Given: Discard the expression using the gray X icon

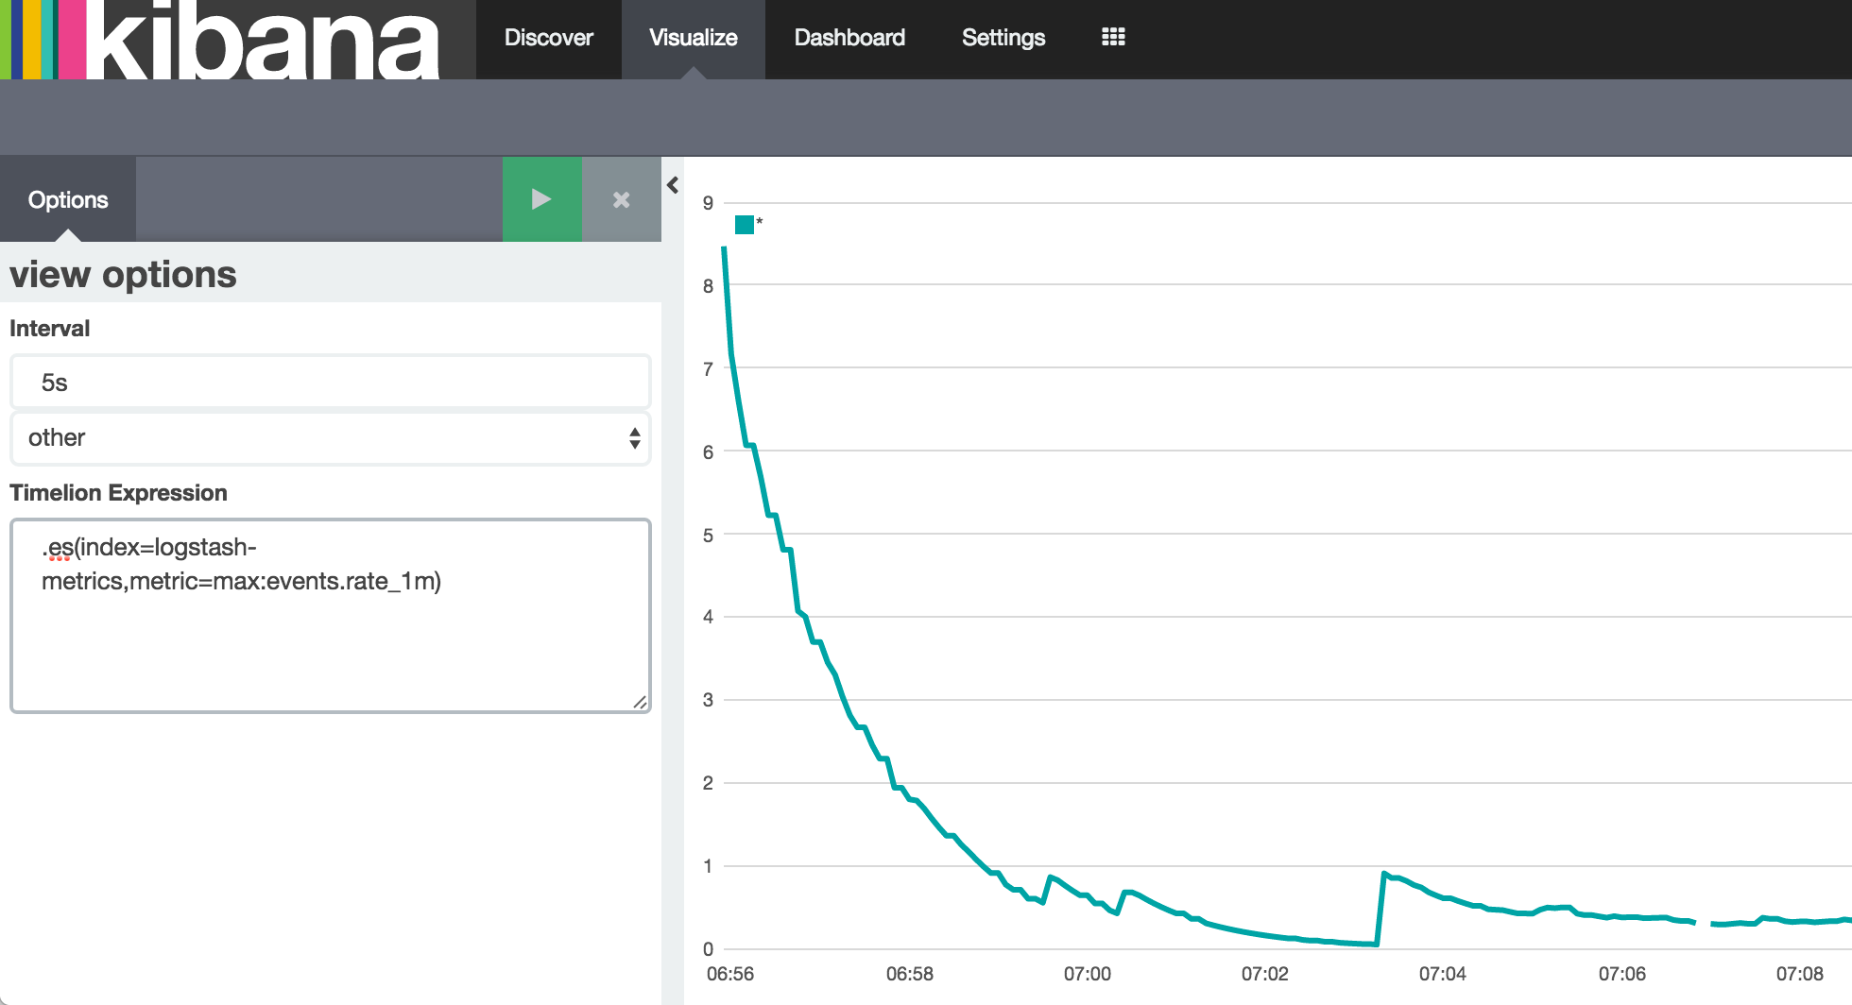Looking at the screenshot, I should pos(621,199).
